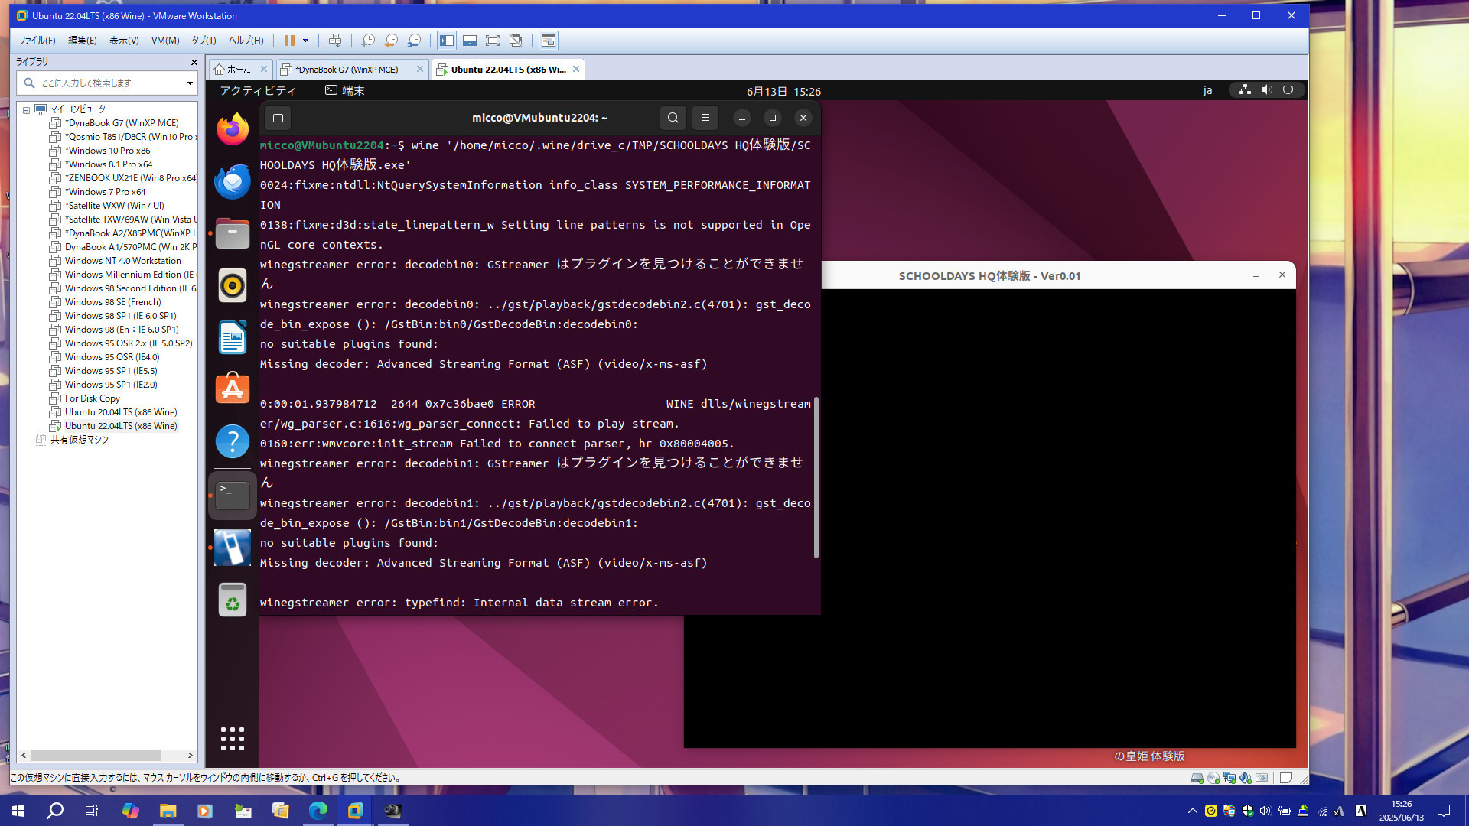This screenshot has height=826, width=1469.
Task: Toggle the library sidebar view icon
Action: tap(447, 41)
